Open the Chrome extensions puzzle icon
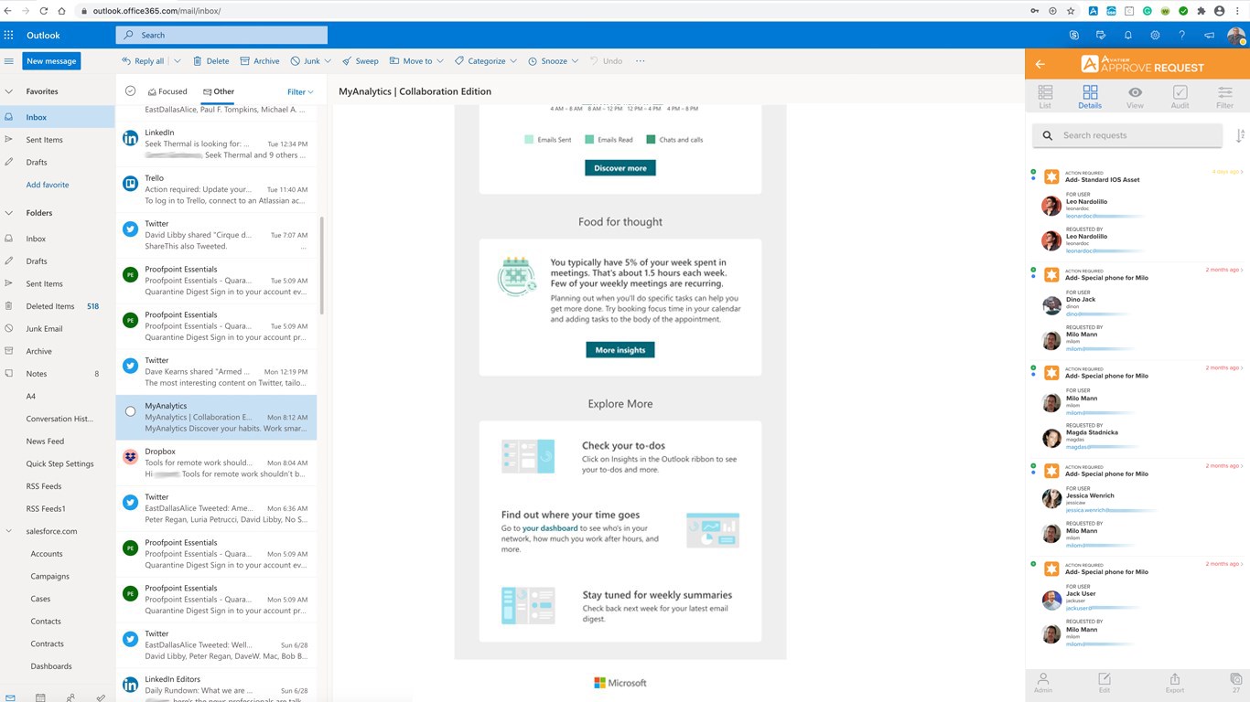The image size is (1250, 702). coord(1202,11)
